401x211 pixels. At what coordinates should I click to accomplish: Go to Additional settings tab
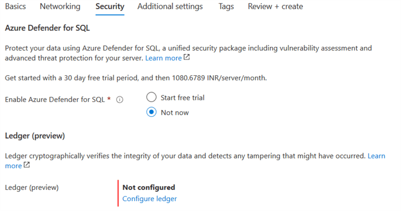point(170,7)
